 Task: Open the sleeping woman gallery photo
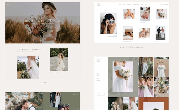(x=128, y=33)
